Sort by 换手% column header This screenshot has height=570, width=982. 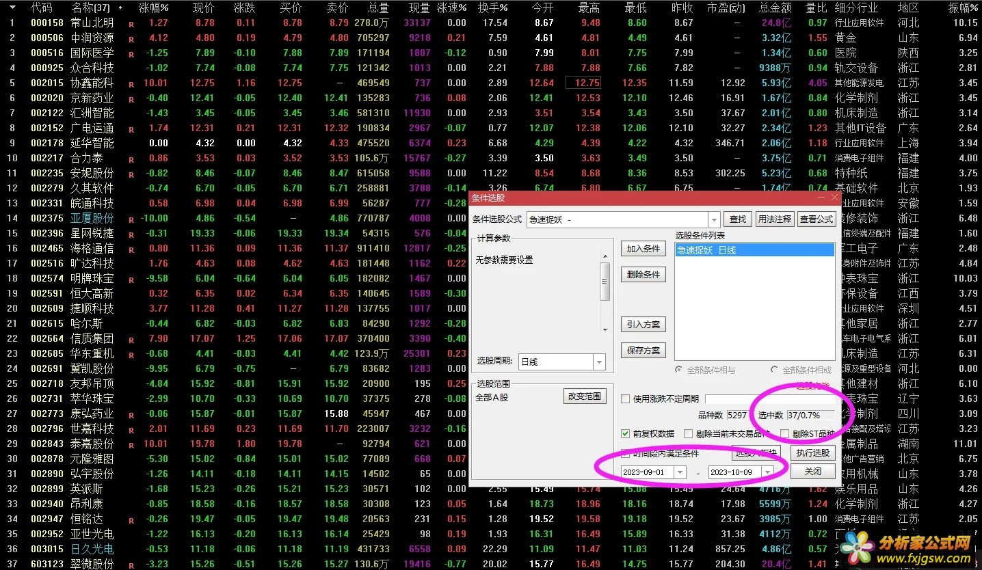click(x=492, y=8)
